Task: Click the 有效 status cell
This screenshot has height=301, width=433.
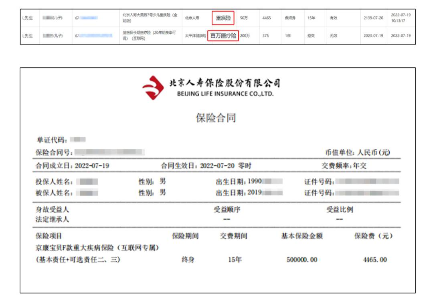Action: click(333, 18)
